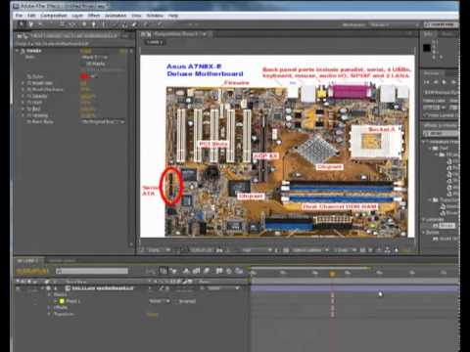
Task: Expand the Spacing property
Action: click(23, 115)
